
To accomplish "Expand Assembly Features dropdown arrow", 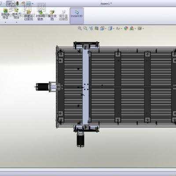I will point(5,22).
